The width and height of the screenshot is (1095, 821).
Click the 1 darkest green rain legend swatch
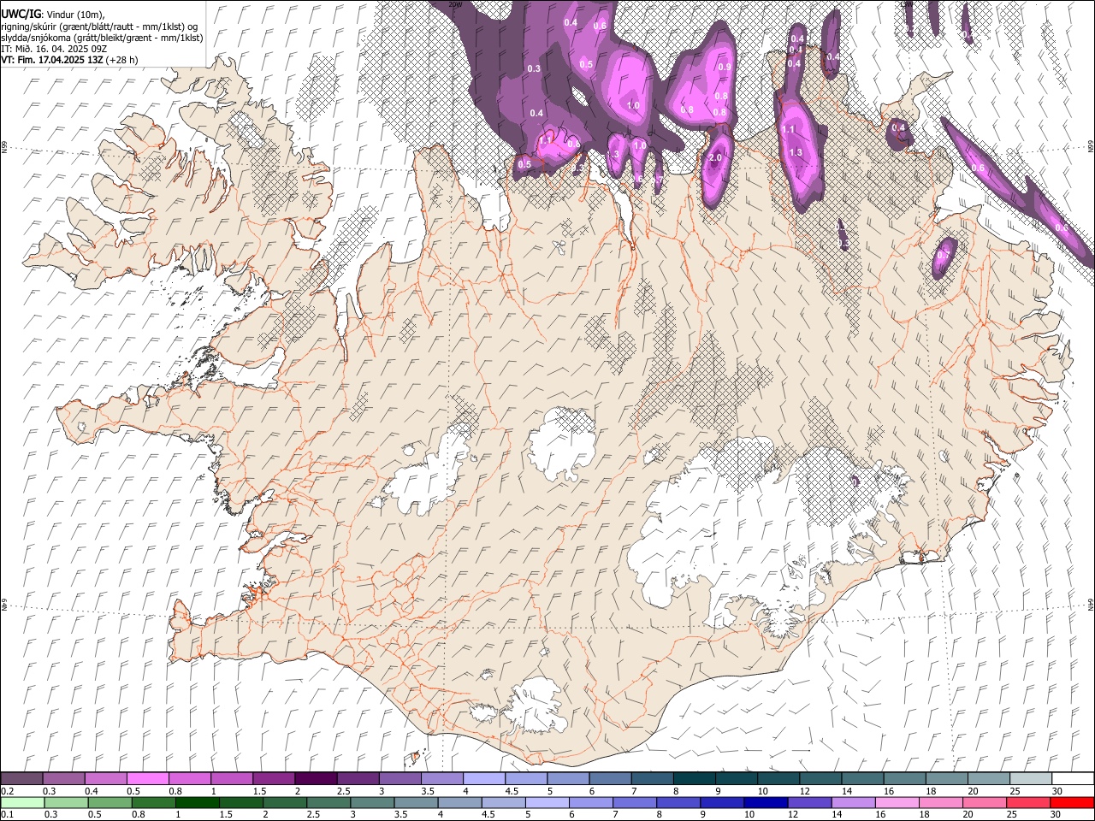[197, 802]
